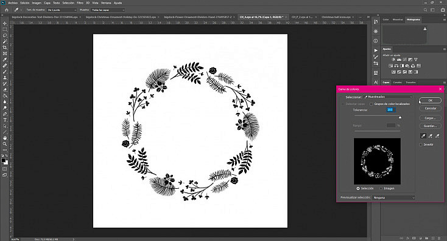Click the Tolerancia value field
Screen dimensions: 447x241
(390, 110)
